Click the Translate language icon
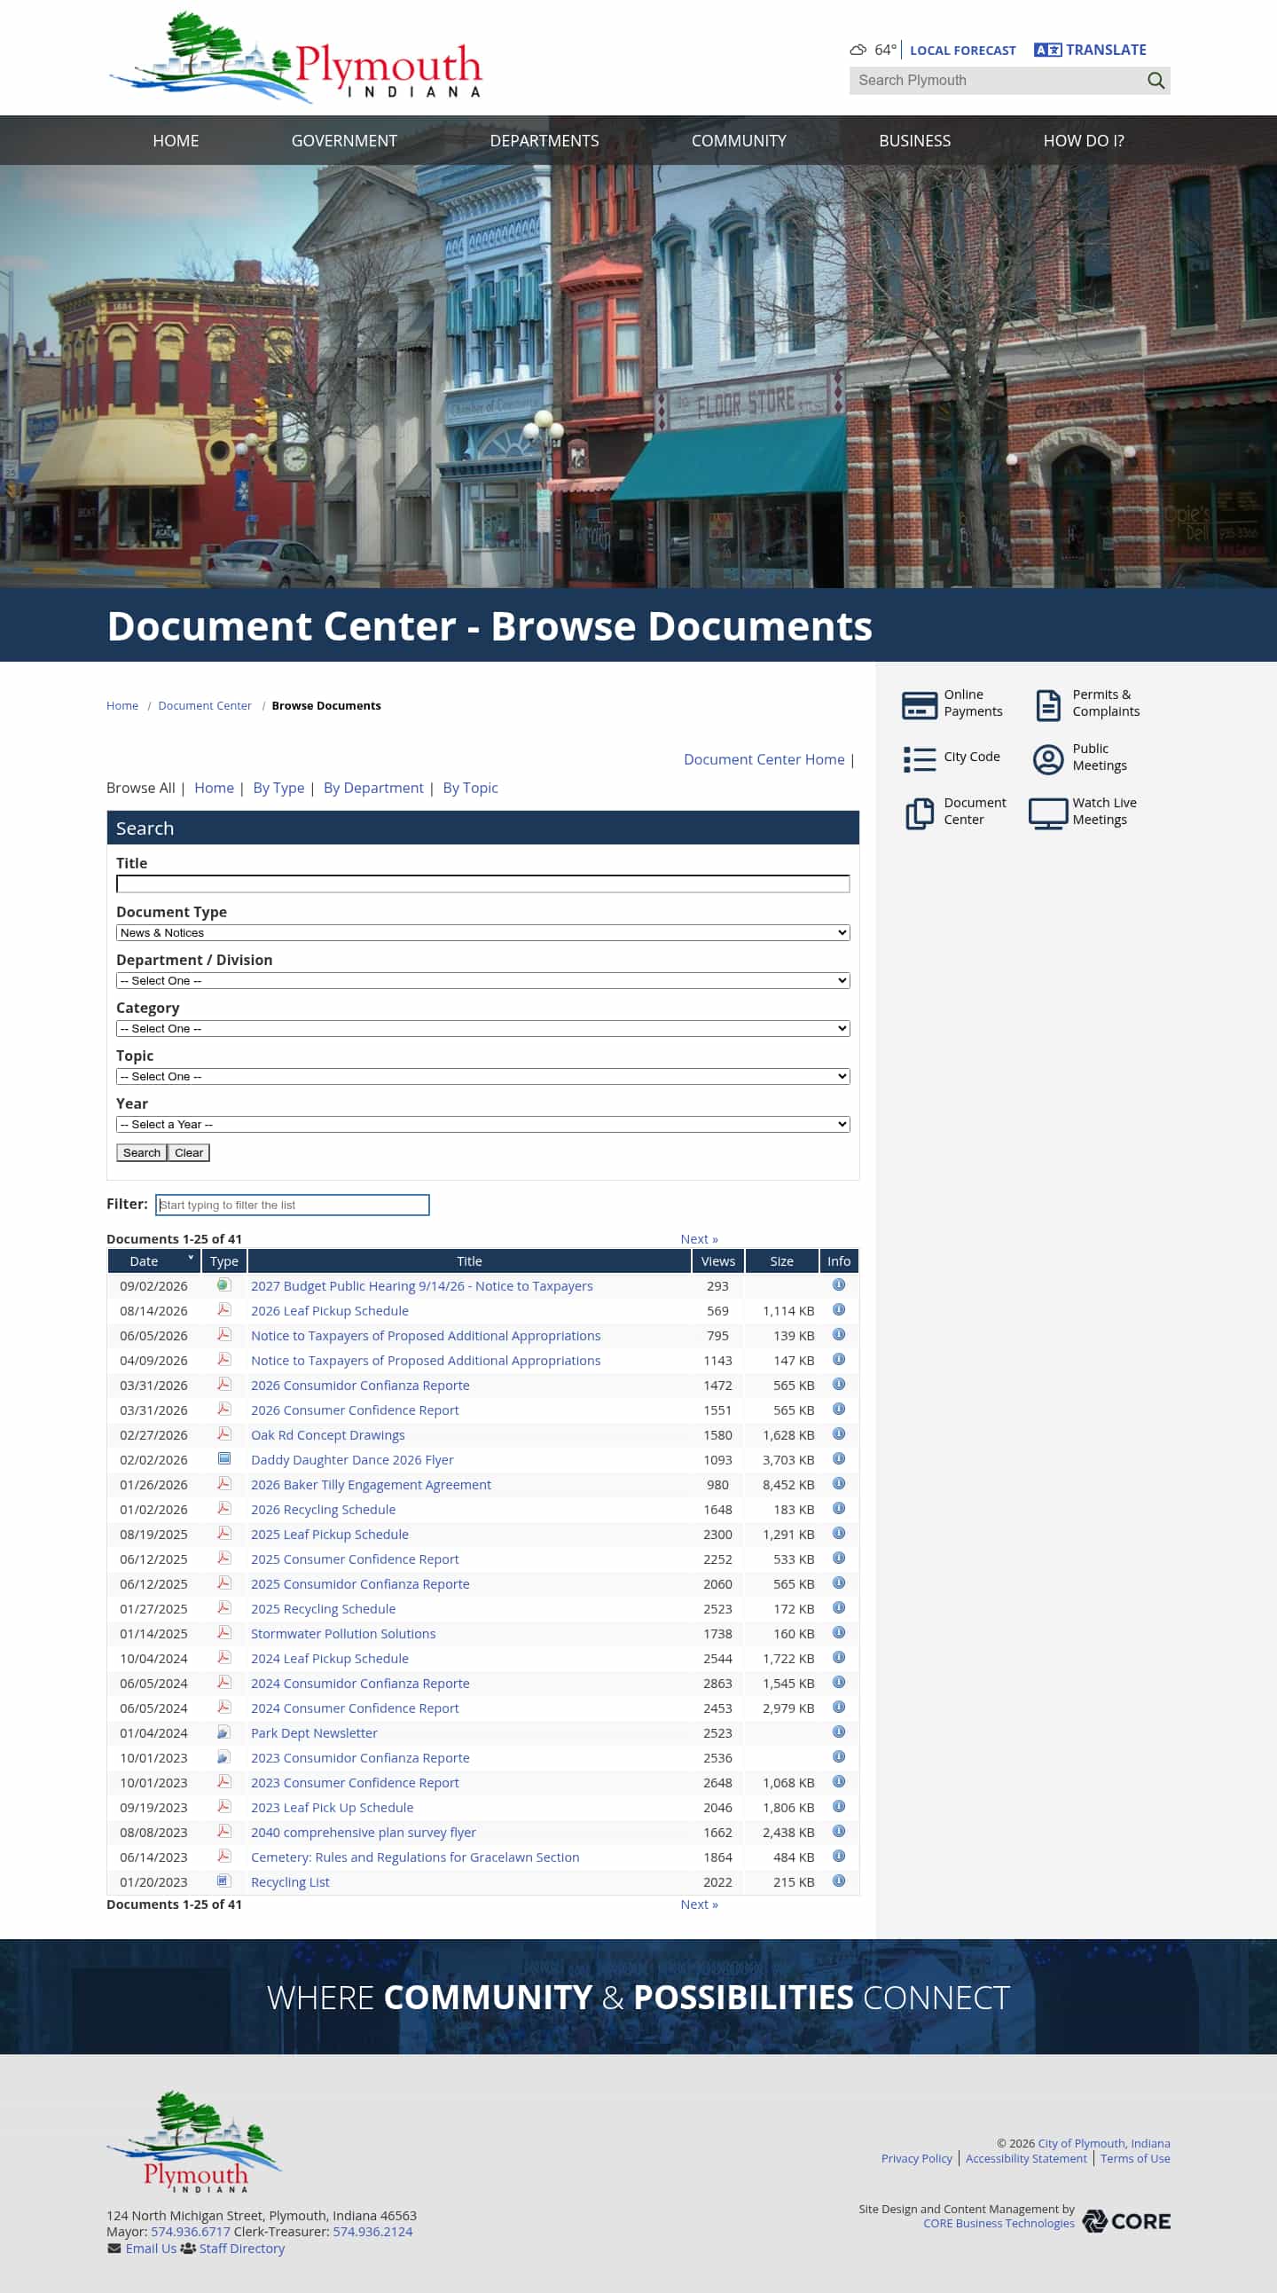Screen dimensions: 1277x2293 click(x=1047, y=50)
